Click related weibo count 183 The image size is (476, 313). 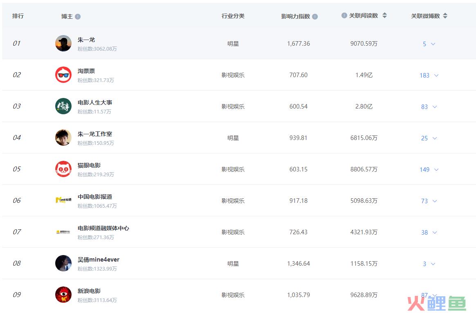click(x=424, y=75)
